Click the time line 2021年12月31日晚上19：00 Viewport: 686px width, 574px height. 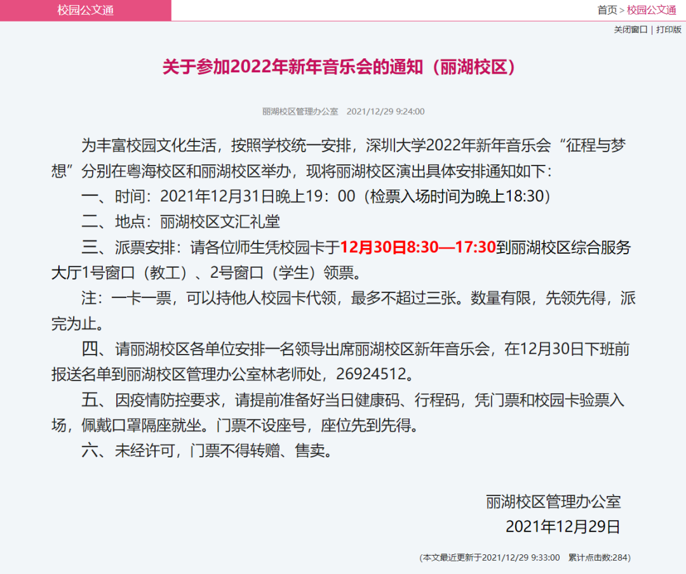click(257, 196)
